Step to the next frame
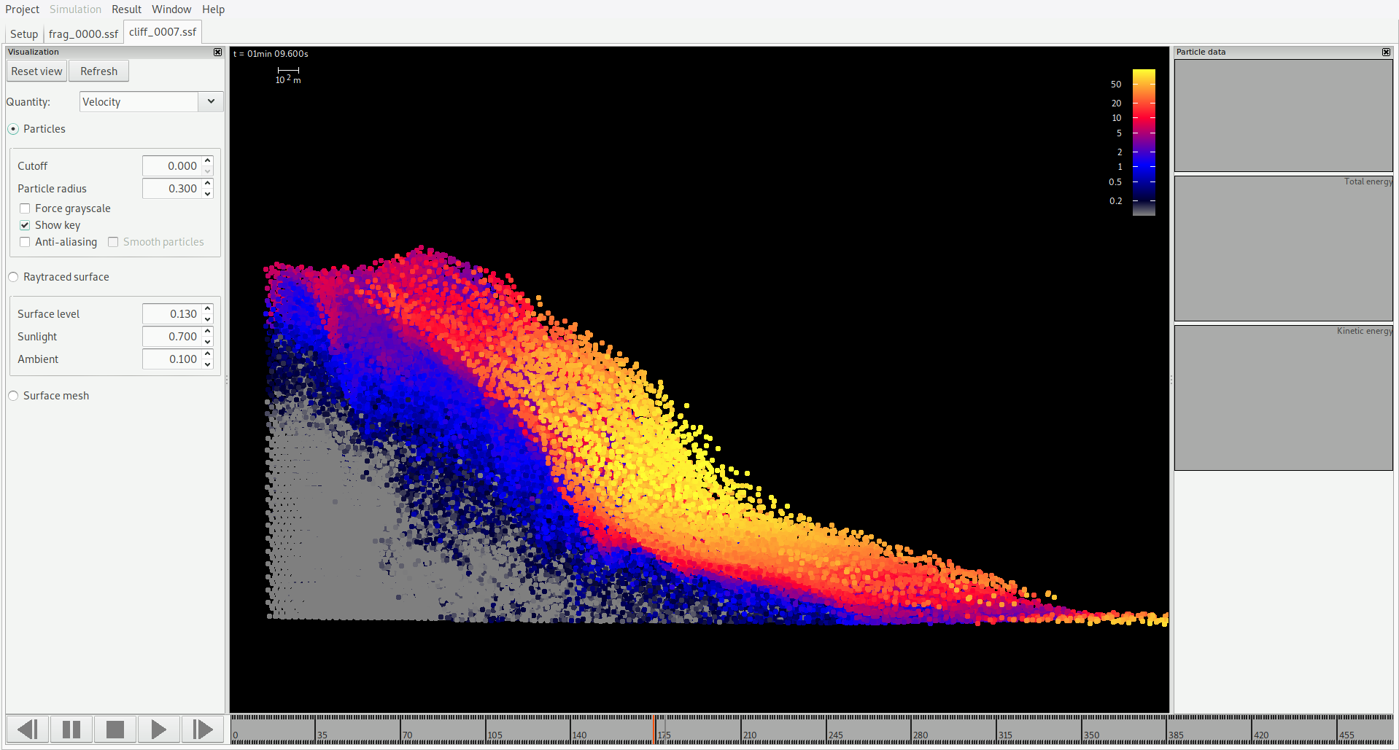This screenshot has height=750, width=1399. [x=202, y=729]
